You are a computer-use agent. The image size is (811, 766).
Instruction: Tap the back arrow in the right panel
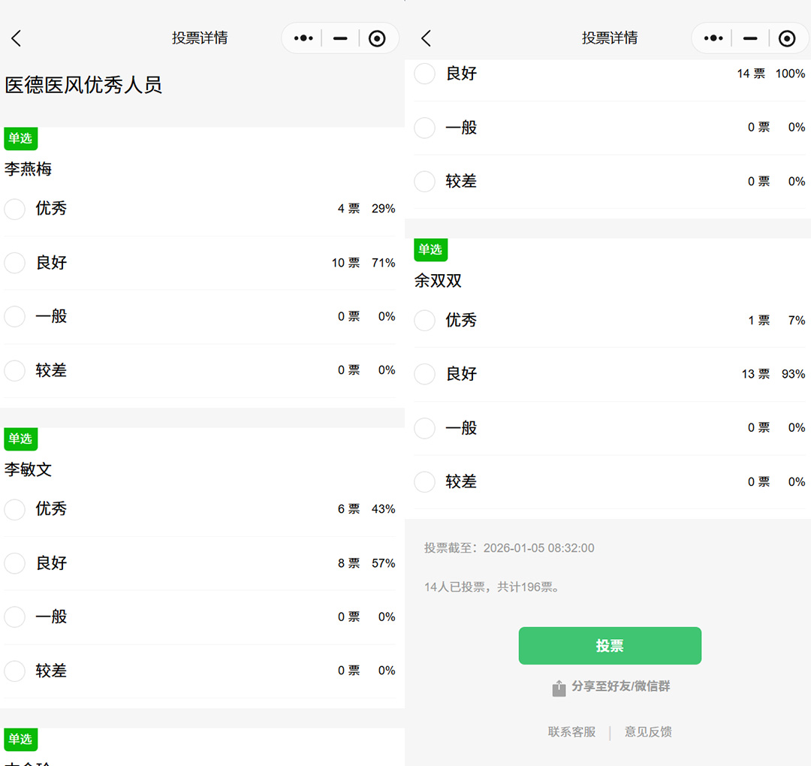pyautogui.click(x=426, y=38)
